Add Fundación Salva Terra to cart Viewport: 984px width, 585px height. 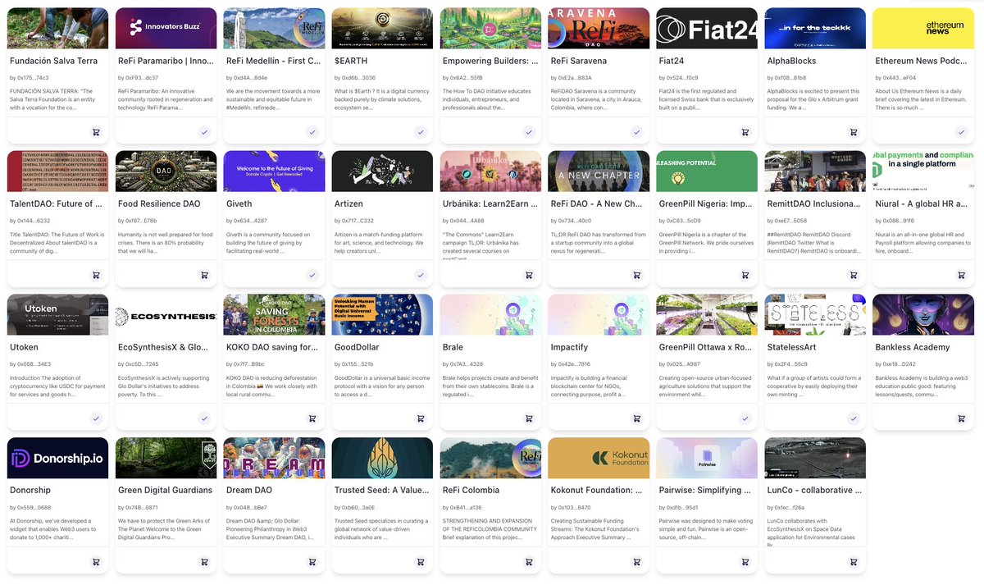(x=96, y=132)
